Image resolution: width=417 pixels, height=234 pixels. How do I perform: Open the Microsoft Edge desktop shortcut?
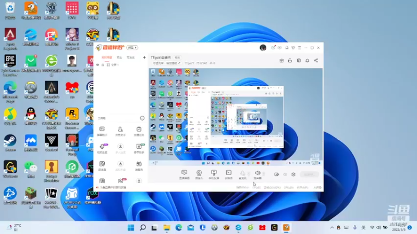pos(10,92)
